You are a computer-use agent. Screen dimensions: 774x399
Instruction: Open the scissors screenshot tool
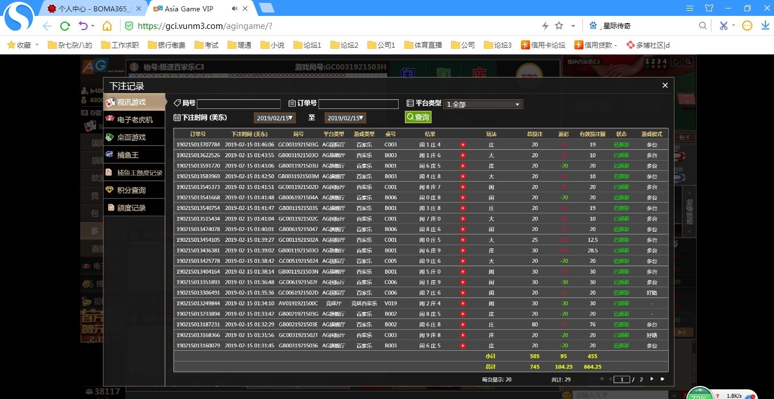coord(723,26)
